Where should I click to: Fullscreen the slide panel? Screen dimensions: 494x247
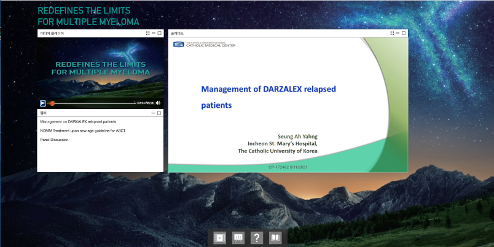point(392,33)
